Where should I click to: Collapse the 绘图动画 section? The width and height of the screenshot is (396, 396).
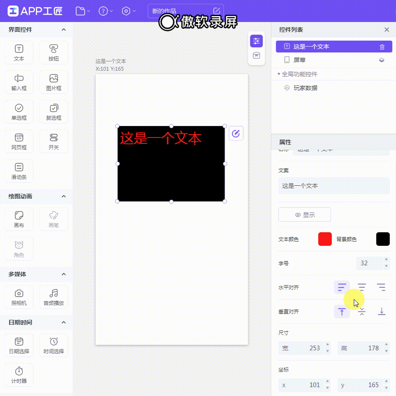(63, 196)
